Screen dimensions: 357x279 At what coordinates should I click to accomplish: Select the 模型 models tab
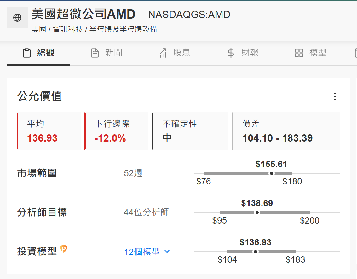click(x=311, y=53)
